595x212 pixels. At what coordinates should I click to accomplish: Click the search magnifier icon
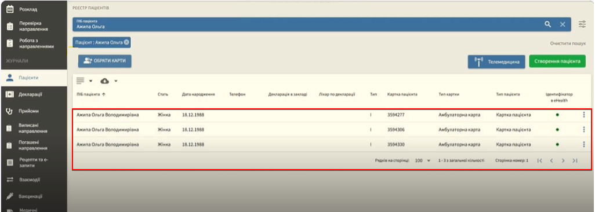click(547, 24)
